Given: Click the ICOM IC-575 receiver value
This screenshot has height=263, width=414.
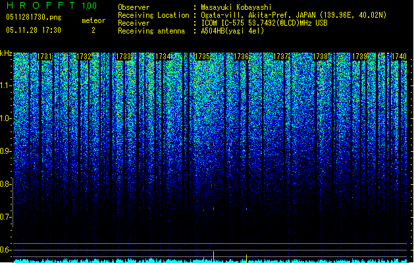Looking at the screenshot, I should tap(264, 23).
